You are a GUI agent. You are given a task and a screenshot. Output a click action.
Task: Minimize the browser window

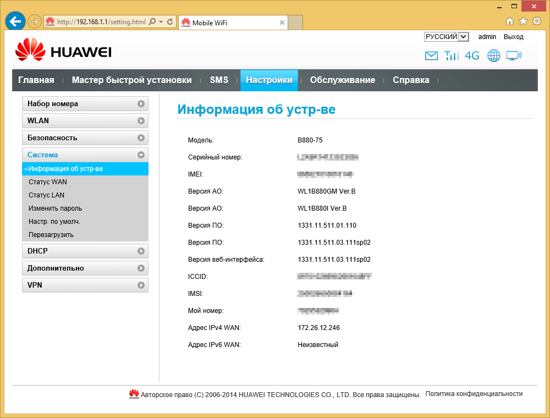[x=499, y=6]
